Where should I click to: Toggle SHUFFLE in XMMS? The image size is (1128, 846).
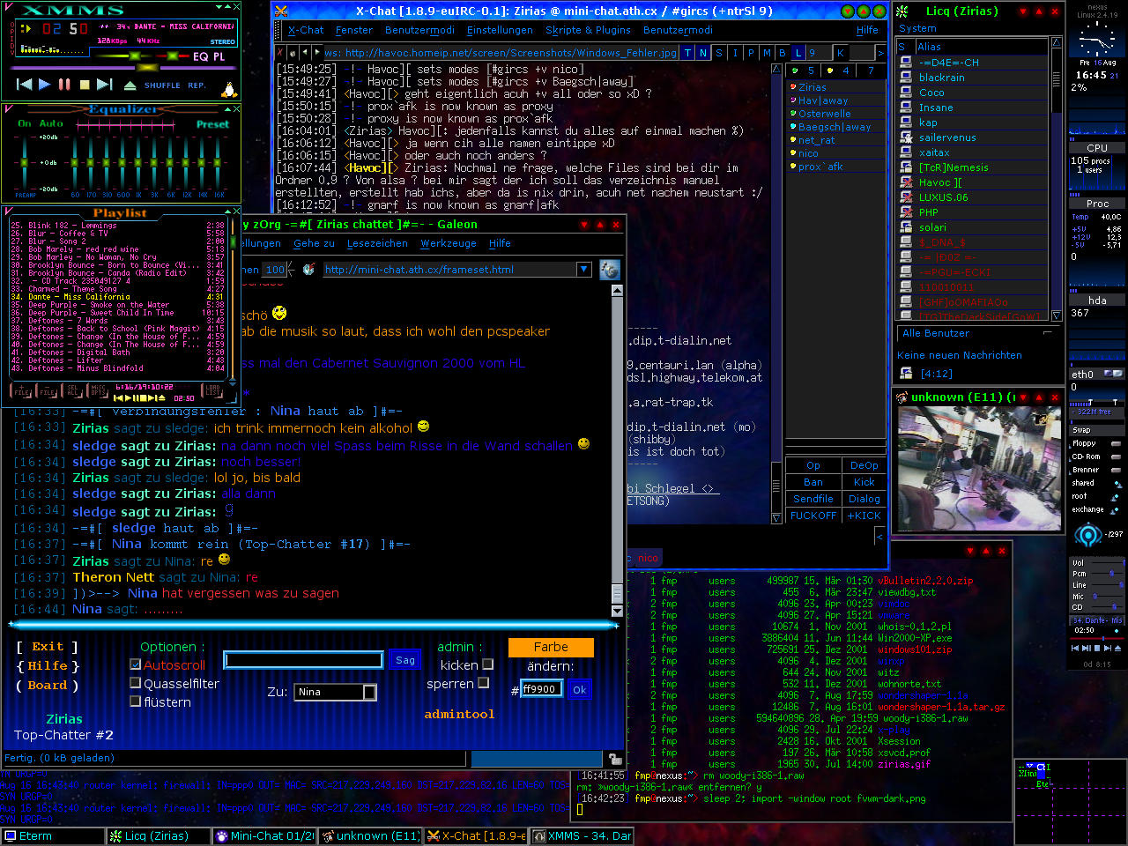[x=162, y=85]
